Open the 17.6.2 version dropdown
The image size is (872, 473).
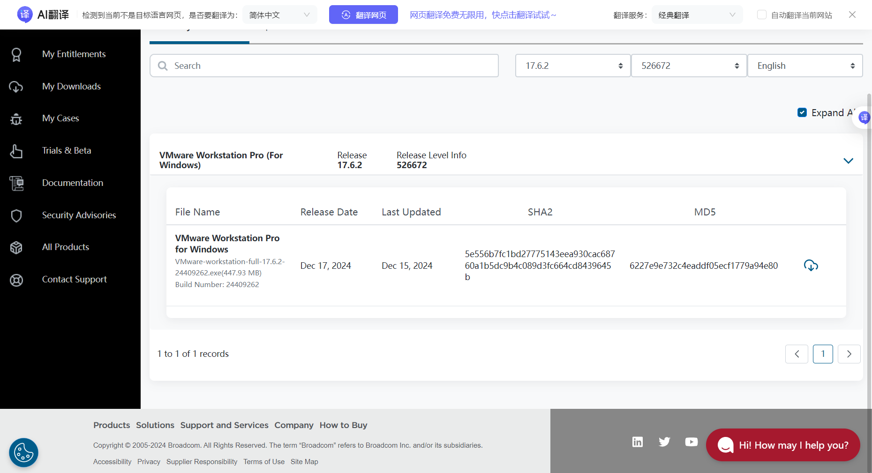572,66
